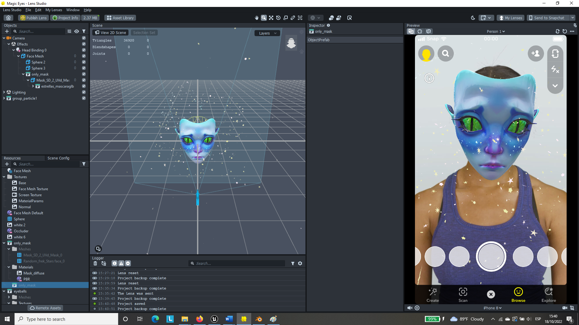Image resolution: width=579 pixels, height=325 pixels.
Task: Reset the preview with the refresh icon
Action: (565, 31)
